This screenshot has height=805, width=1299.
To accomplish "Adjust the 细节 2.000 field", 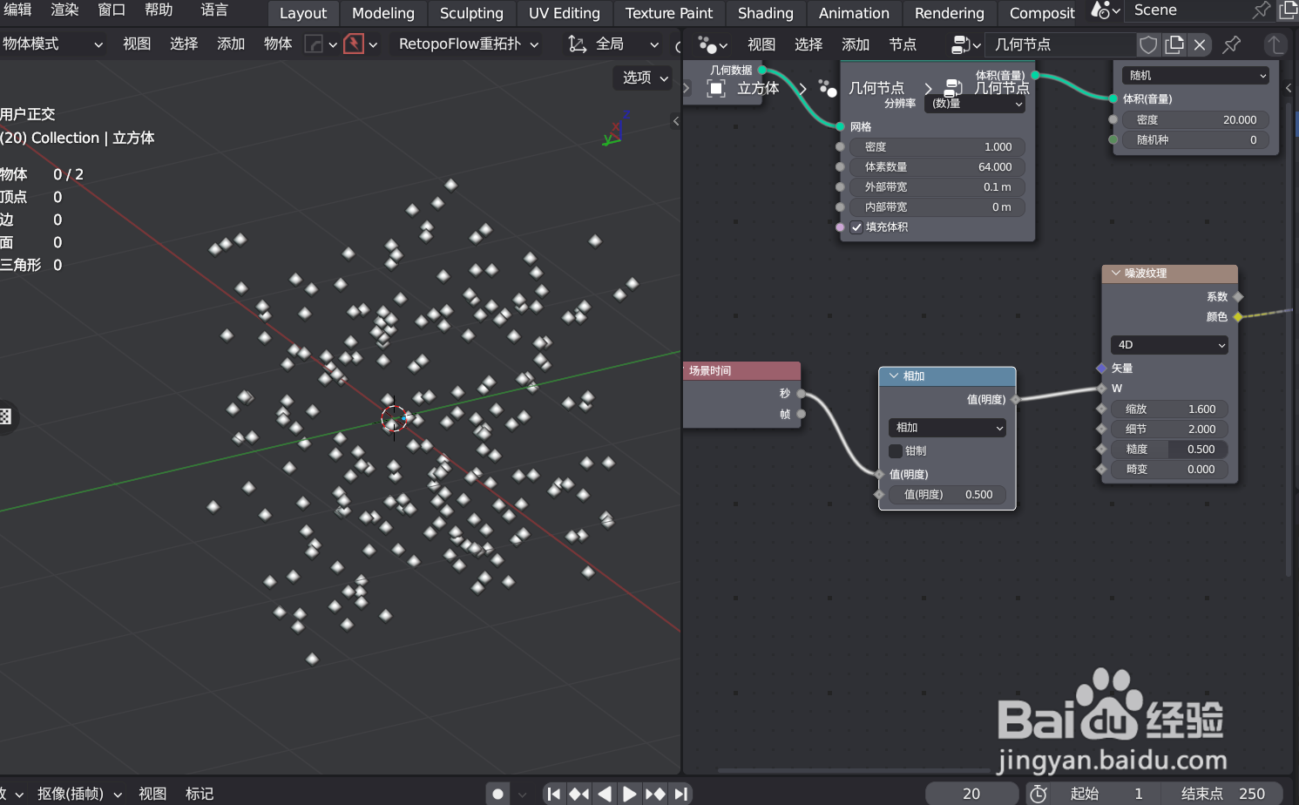I will coord(1169,430).
